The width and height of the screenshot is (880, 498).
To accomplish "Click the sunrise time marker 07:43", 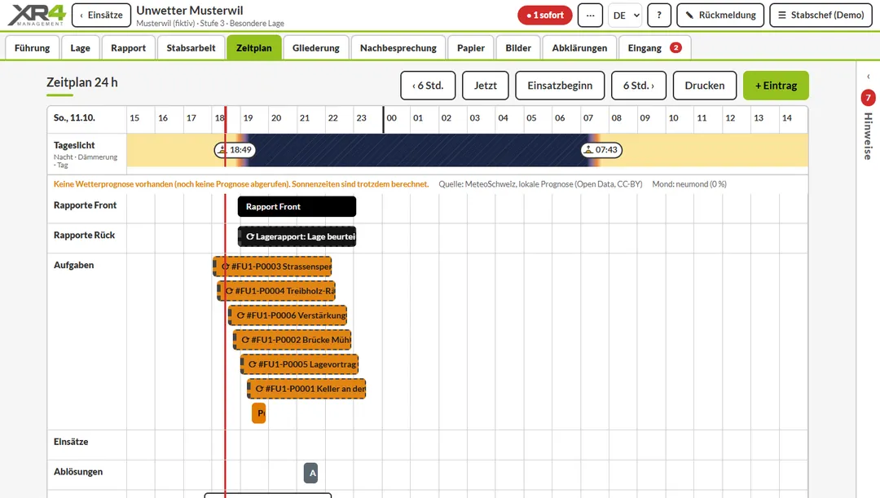I will click(x=601, y=150).
